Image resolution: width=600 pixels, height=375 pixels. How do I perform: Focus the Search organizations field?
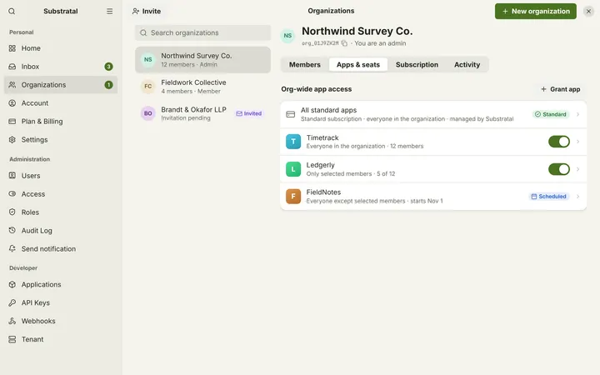point(202,32)
